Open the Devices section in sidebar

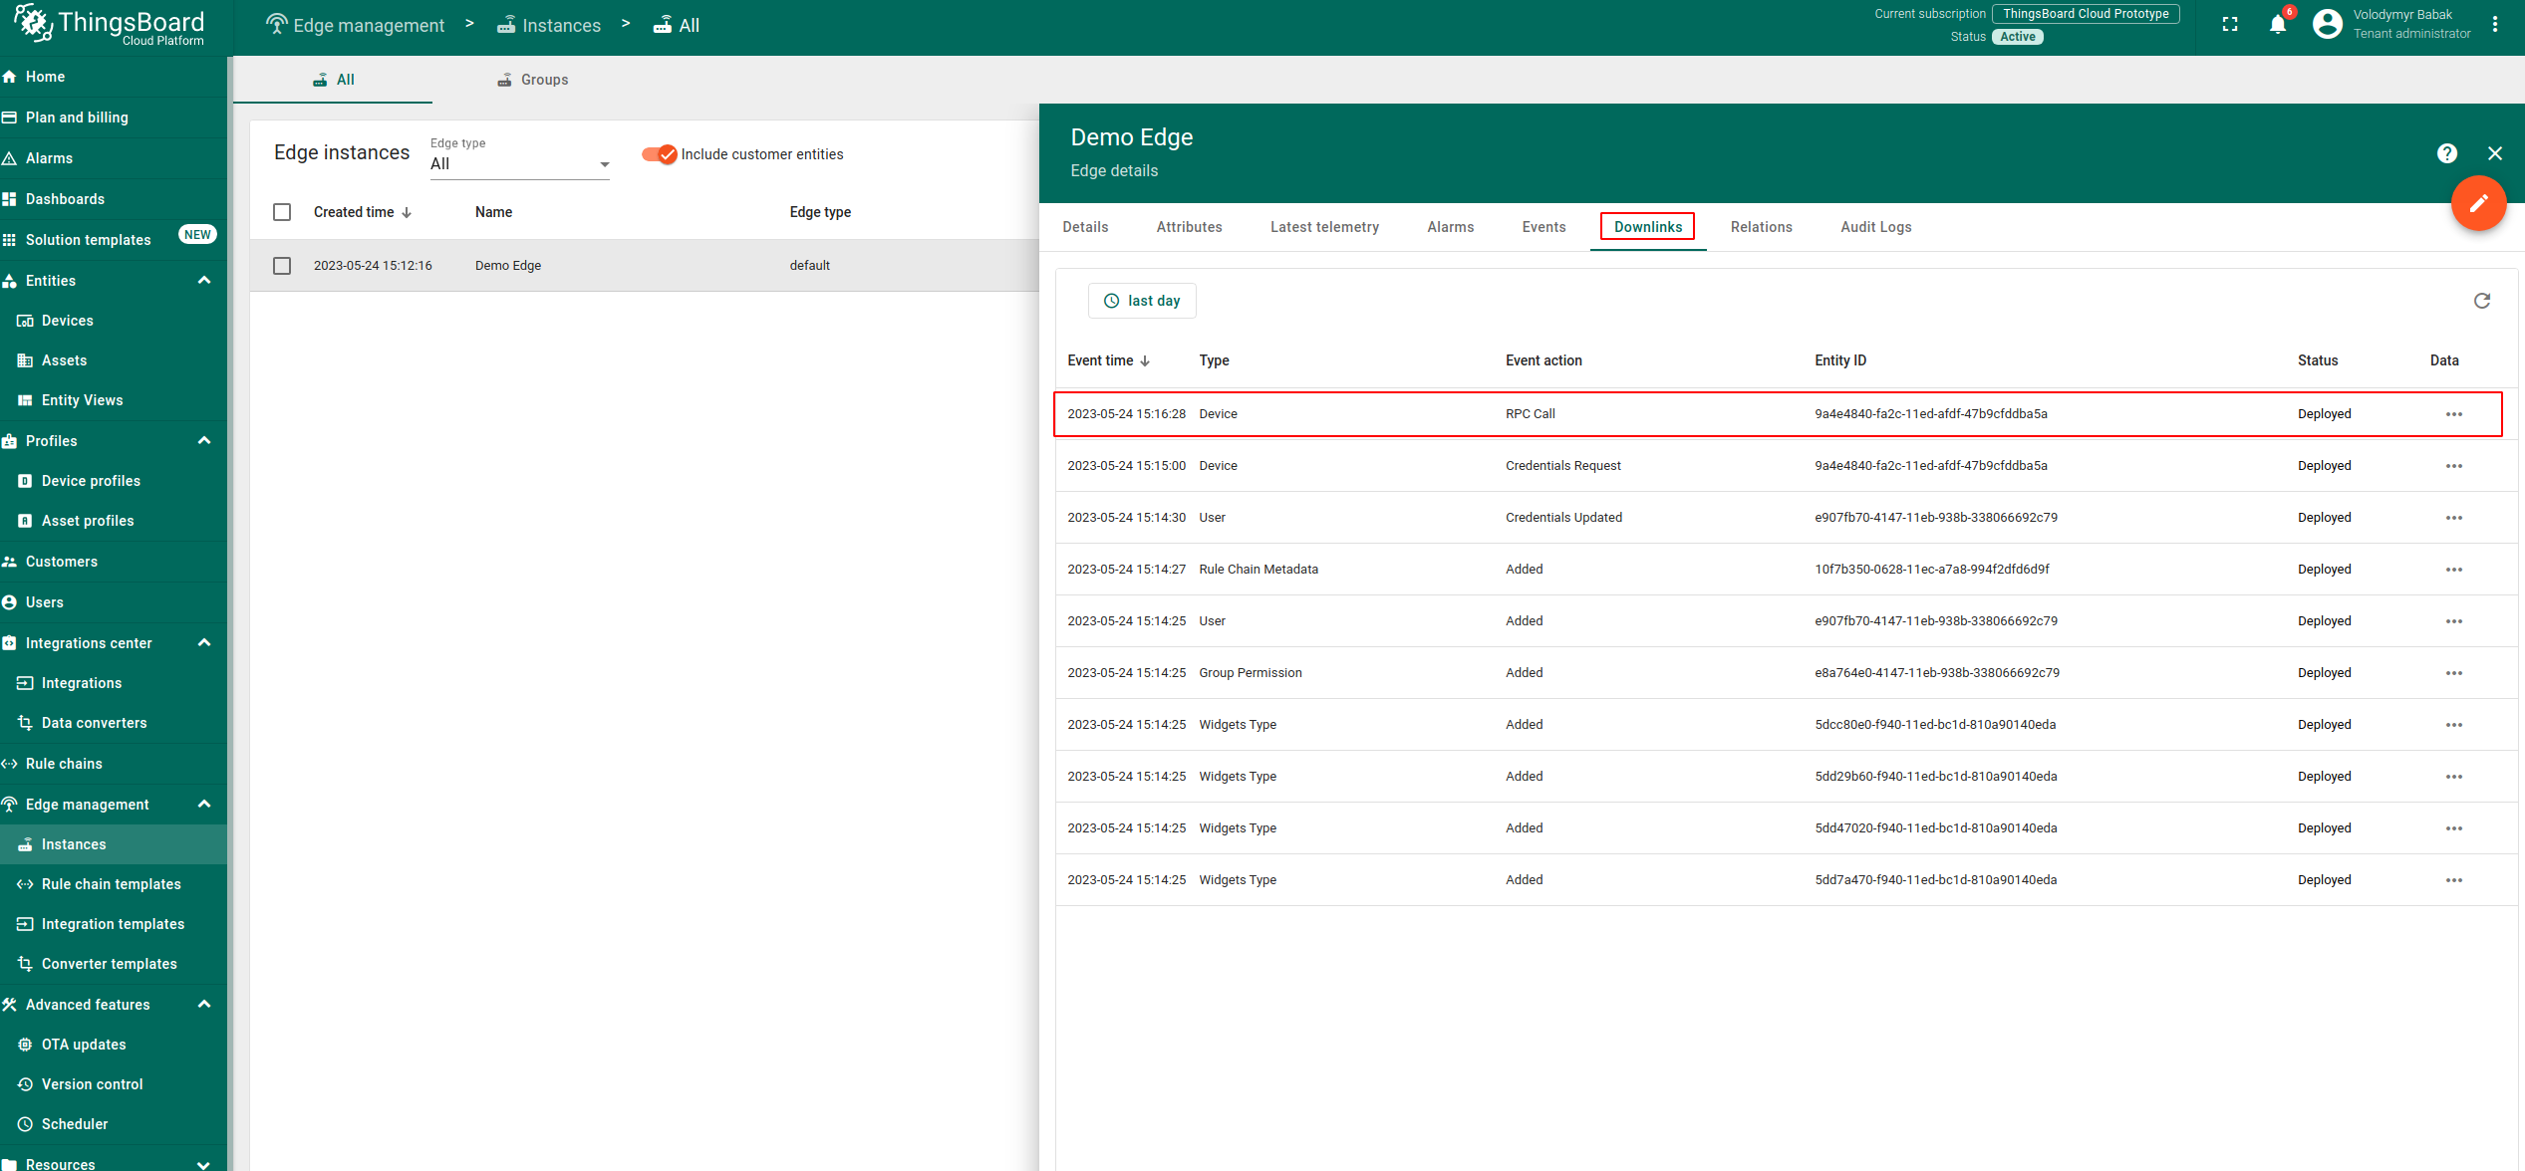(67, 320)
